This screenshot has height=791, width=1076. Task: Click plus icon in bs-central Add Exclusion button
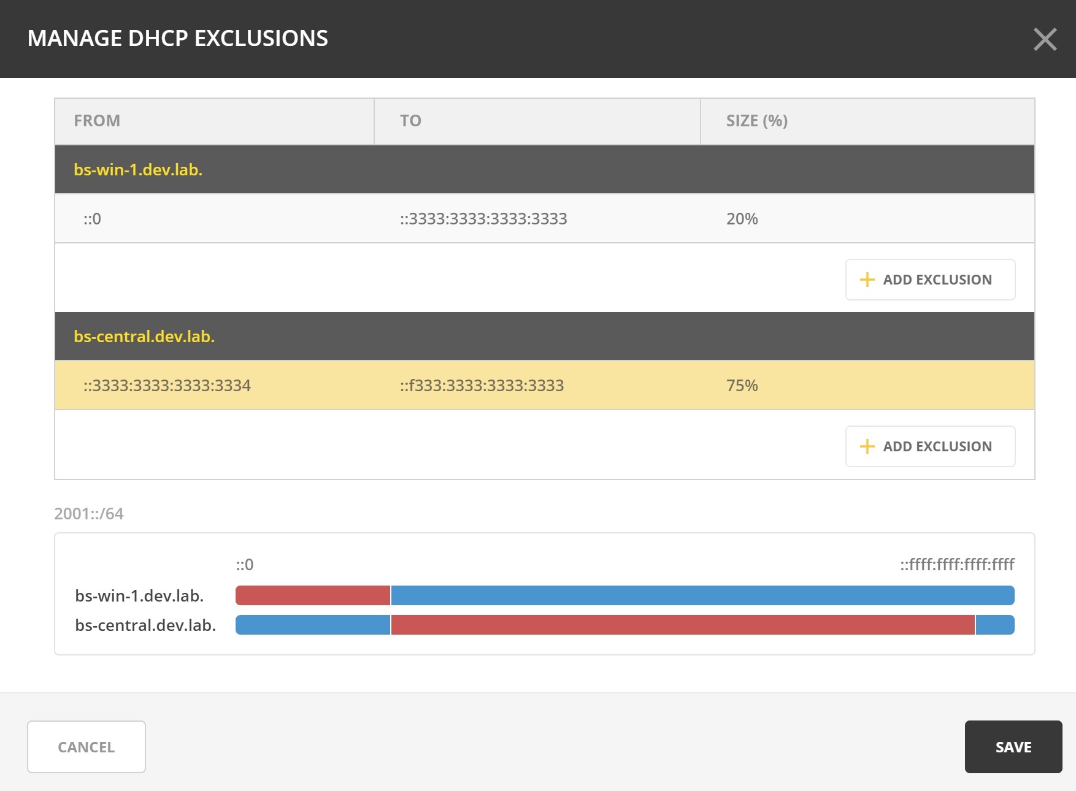pos(867,446)
